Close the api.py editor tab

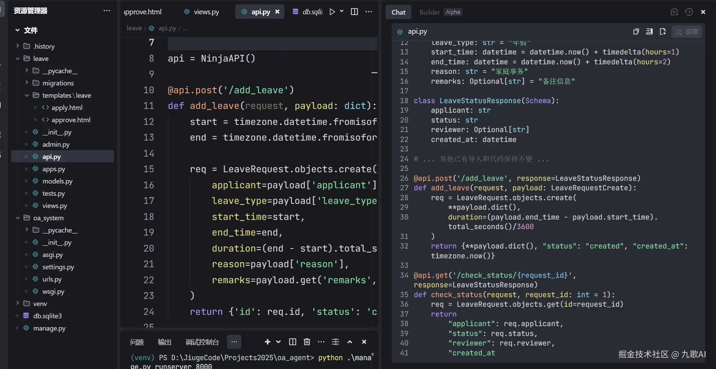click(x=277, y=12)
